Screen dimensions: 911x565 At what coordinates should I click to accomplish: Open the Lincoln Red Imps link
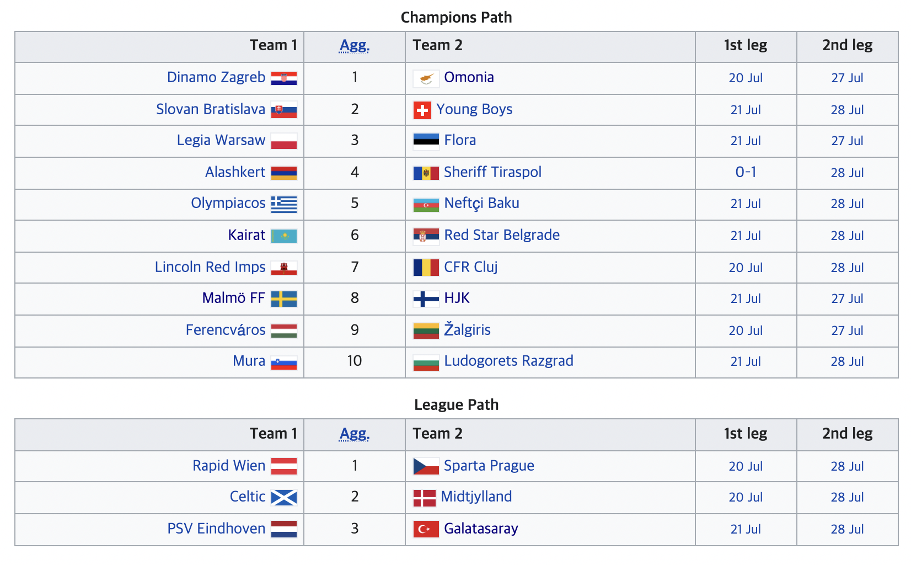click(x=210, y=267)
